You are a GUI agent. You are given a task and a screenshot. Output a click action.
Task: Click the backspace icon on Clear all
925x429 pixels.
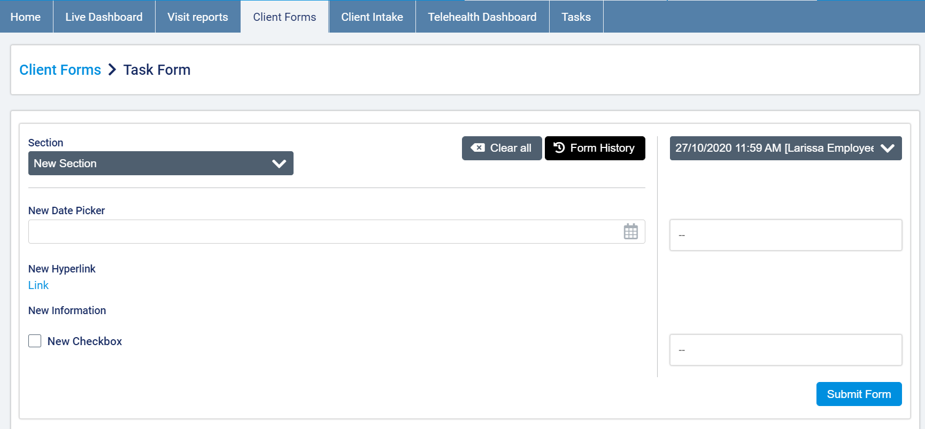point(477,148)
